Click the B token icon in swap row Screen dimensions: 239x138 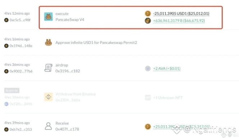pos(148,21)
